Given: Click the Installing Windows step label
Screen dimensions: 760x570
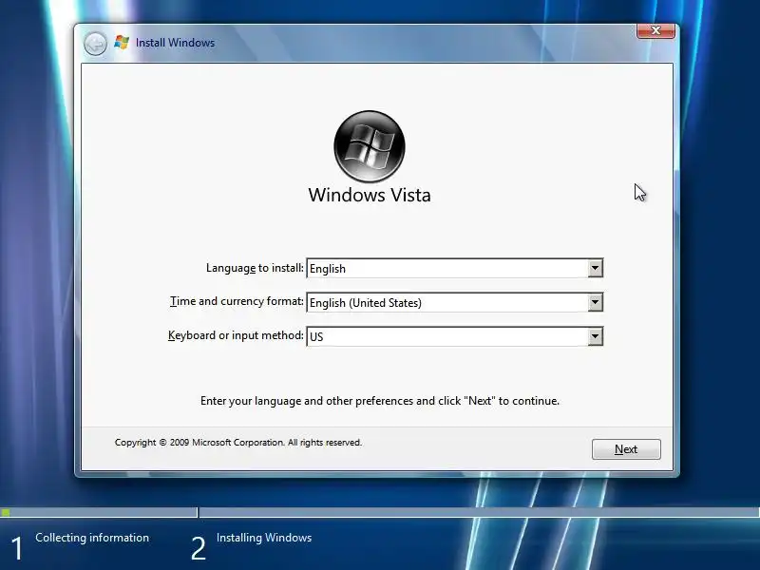Looking at the screenshot, I should coord(264,538).
